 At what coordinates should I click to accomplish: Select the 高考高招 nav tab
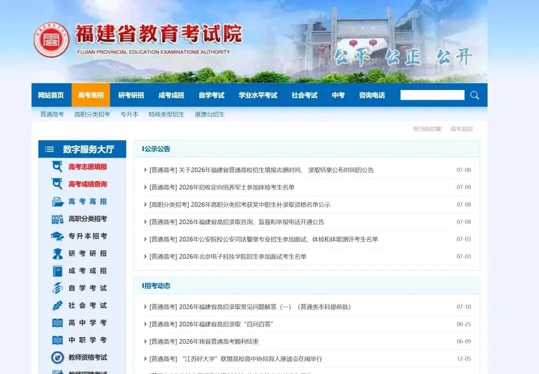(x=91, y=95)
